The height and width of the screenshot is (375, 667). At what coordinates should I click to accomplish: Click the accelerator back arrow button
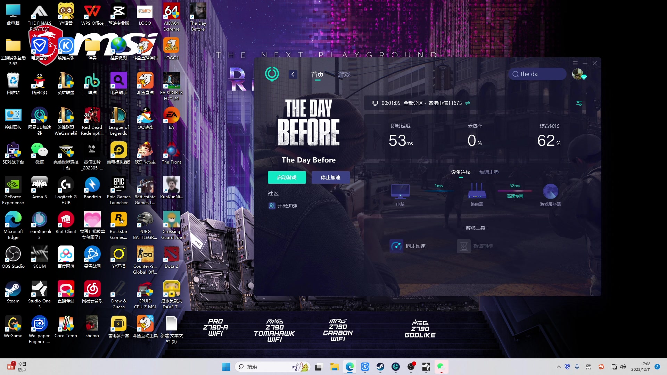click(293, 74)
